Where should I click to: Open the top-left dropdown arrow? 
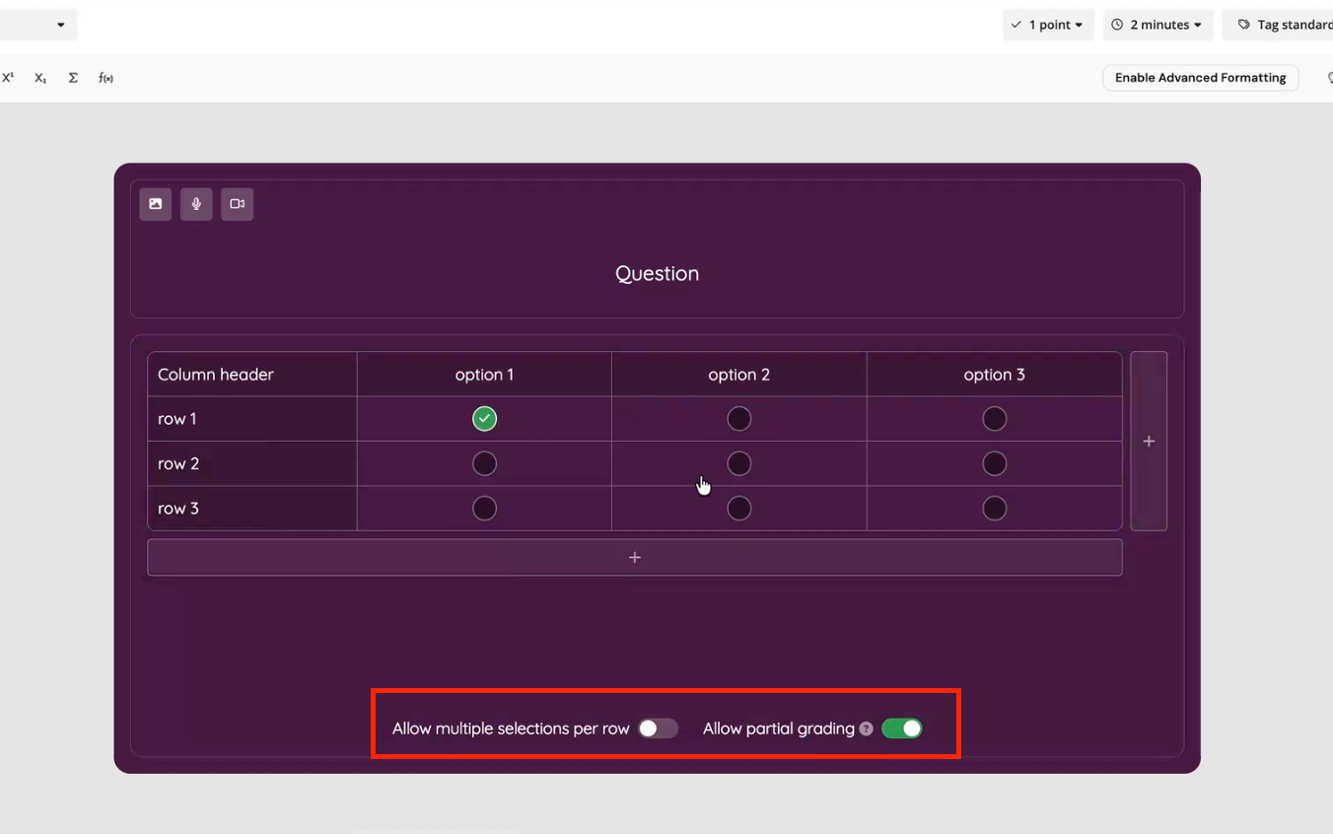coord(61,25)
